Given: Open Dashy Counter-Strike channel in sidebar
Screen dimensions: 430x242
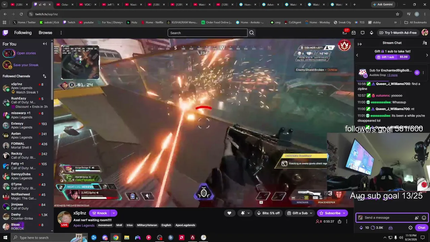Looking at the screenshot, I should tap(26, 216).
